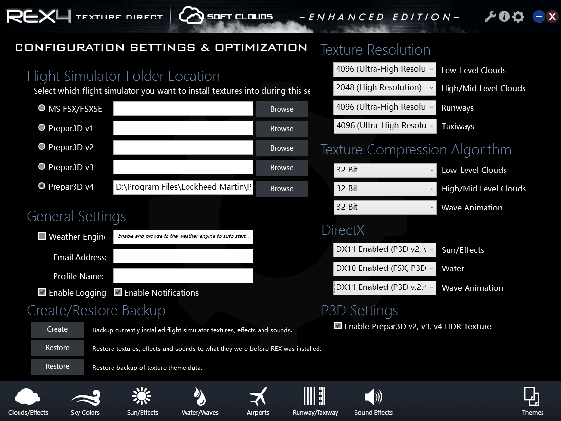Image resolution: width=561 pixels, height=421 pixels.
Task: Click the Prepar3D v2 path field
Action: tap(183, 148)
